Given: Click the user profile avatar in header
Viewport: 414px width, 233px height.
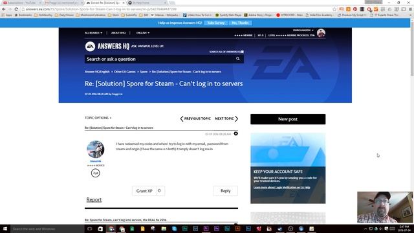Looking at the screenshot, I should click(321, 33).
